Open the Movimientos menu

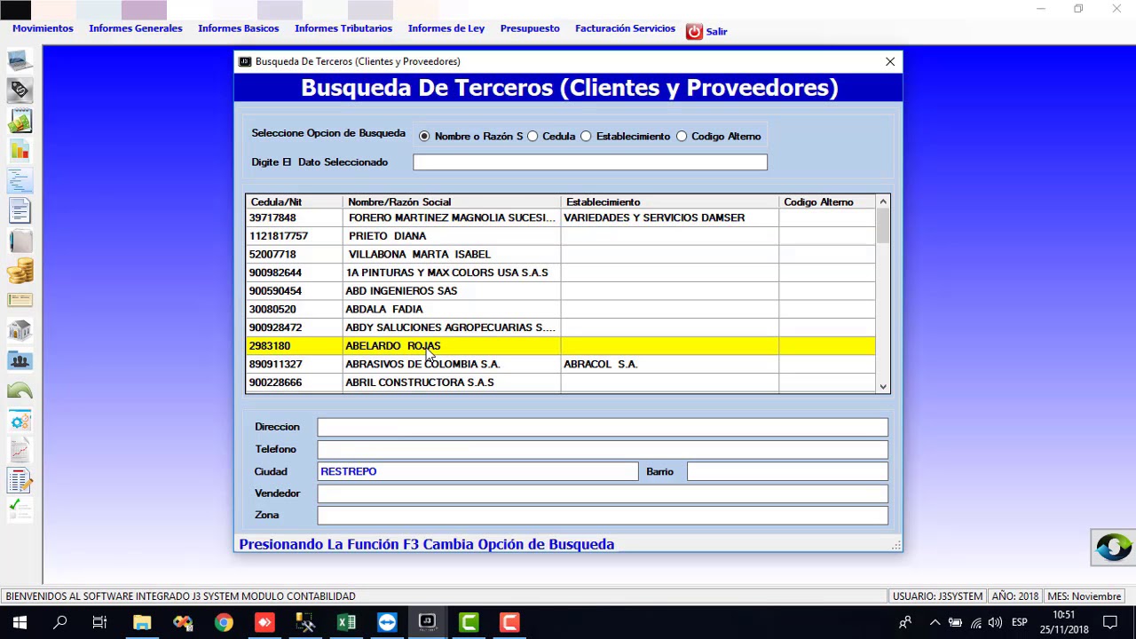[43, 28]
